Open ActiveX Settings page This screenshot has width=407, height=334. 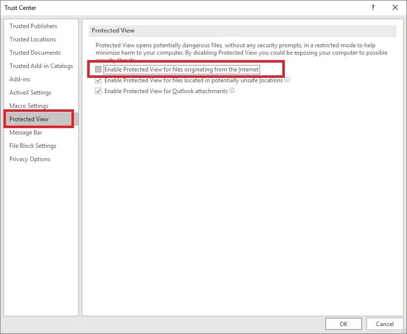tap(30, 92)
